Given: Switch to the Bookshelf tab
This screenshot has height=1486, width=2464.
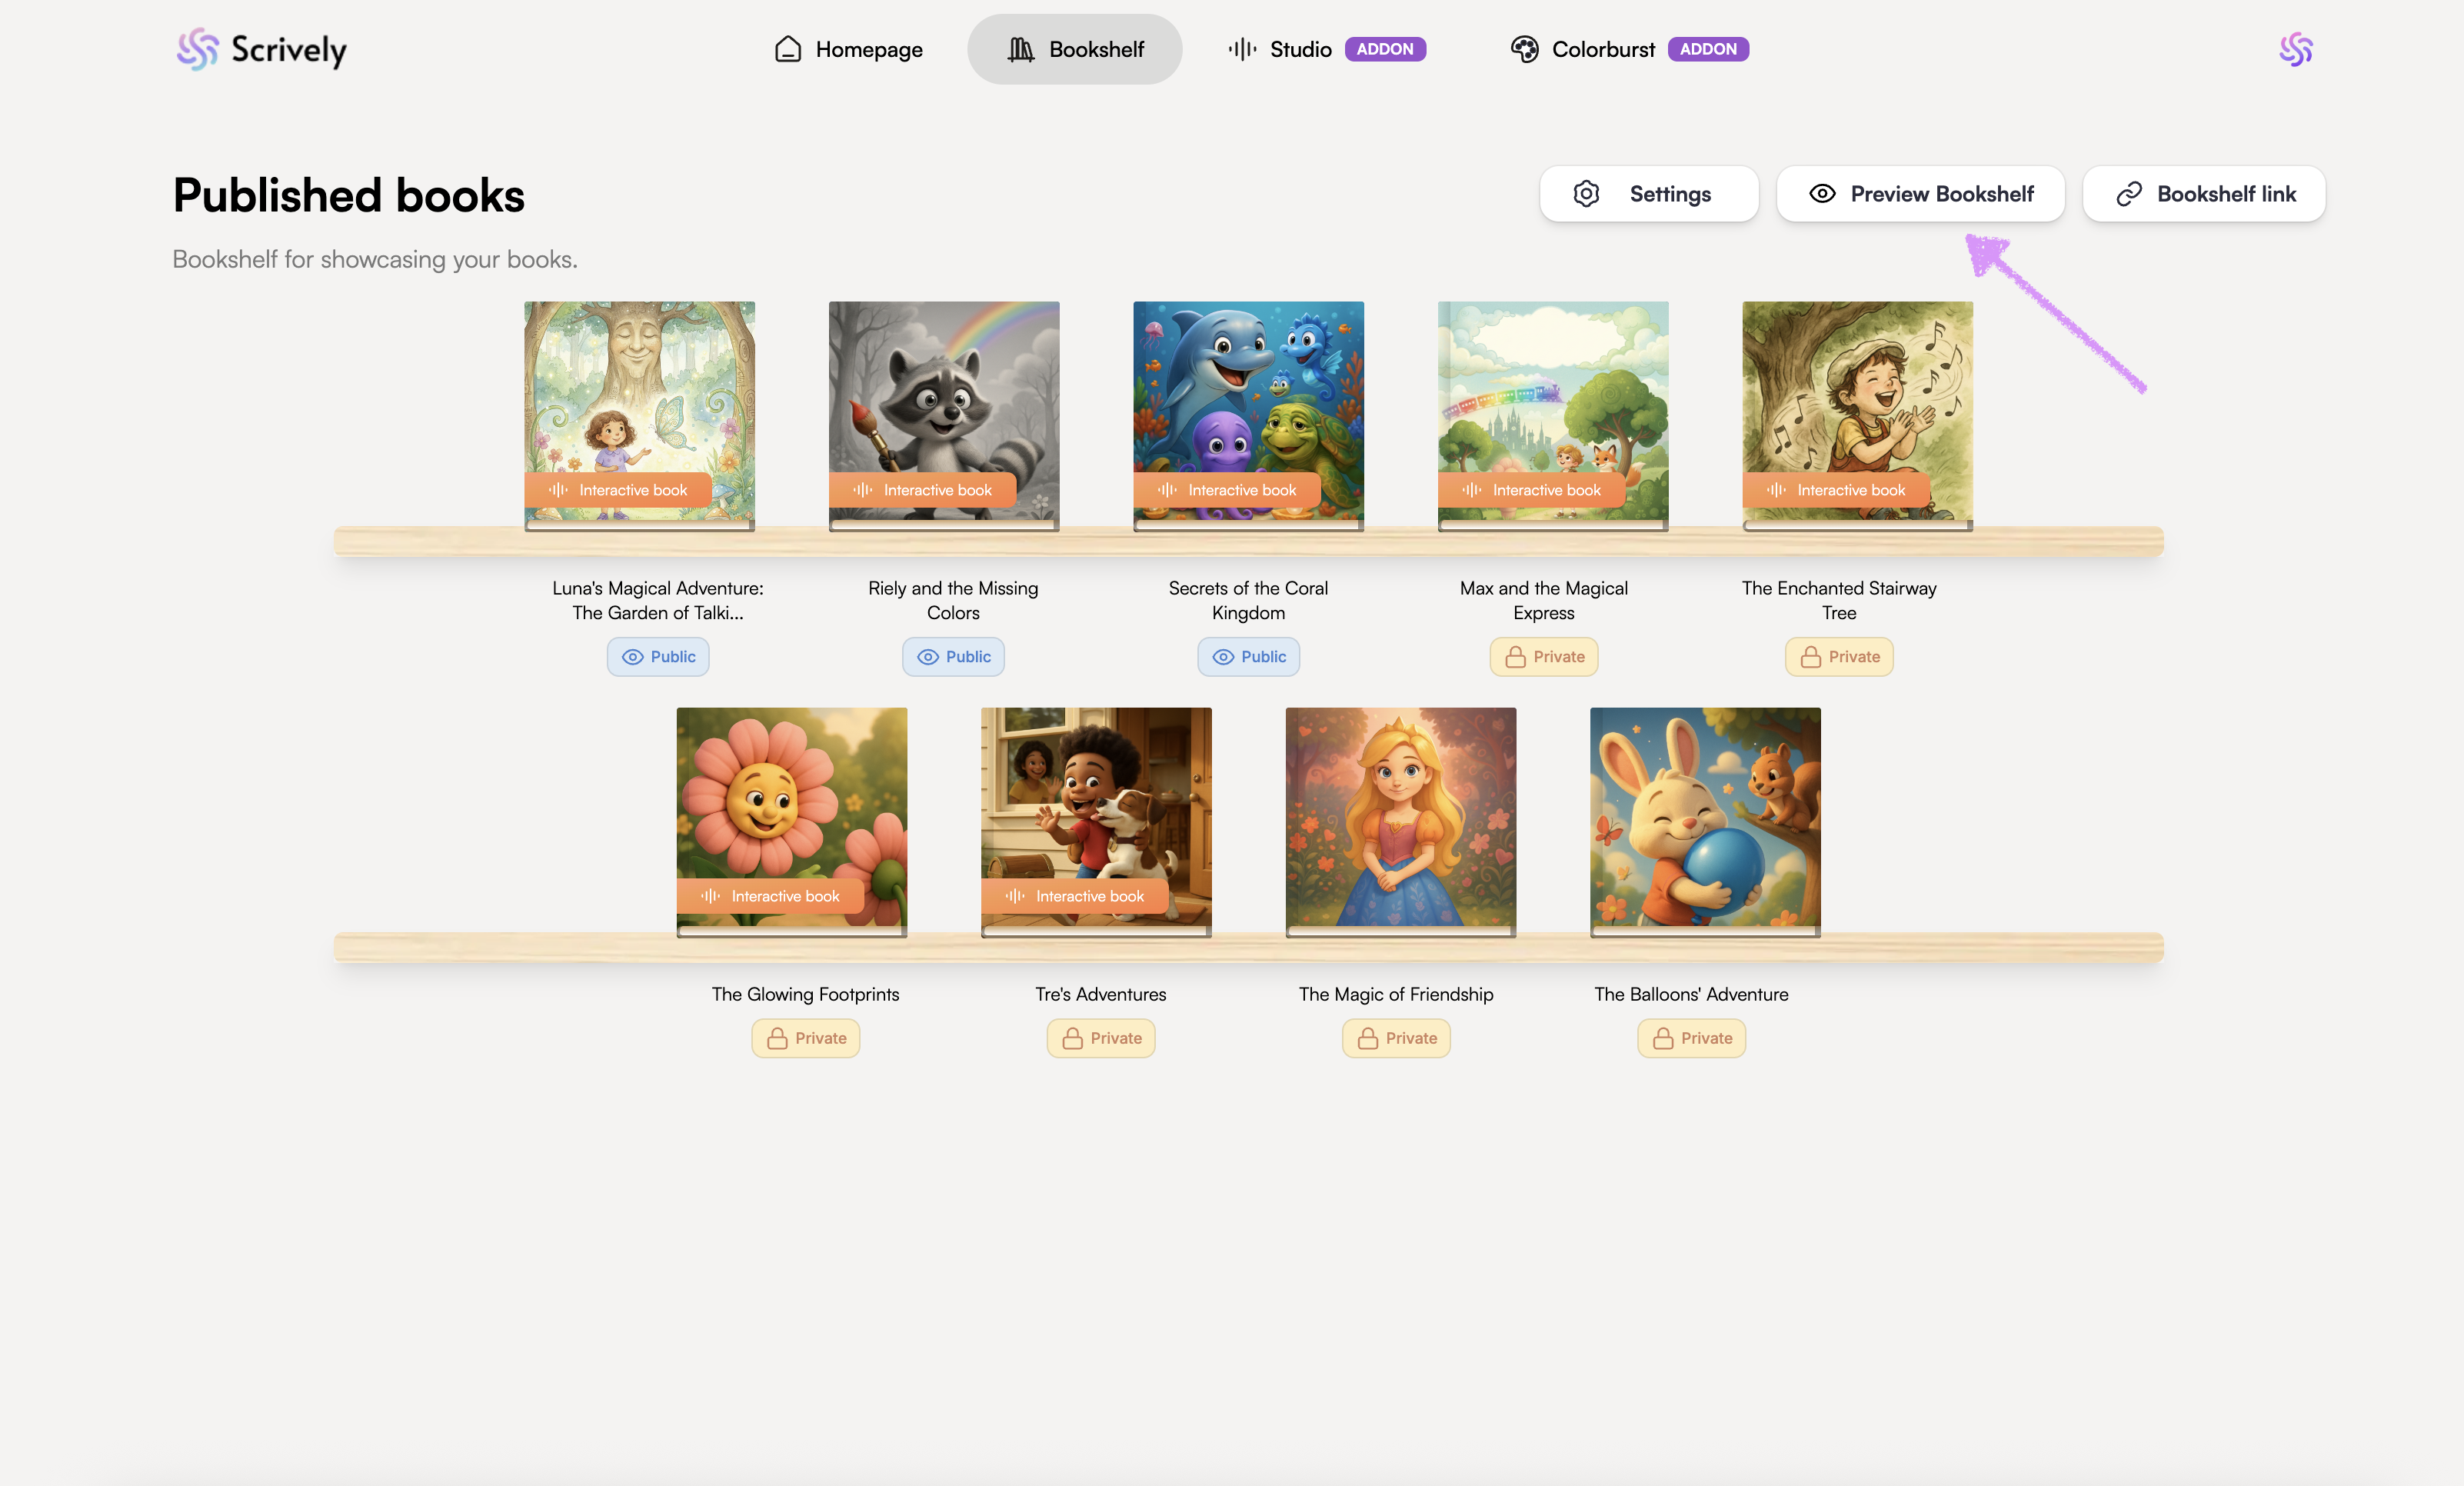Looking at the screenshot, I should [1075, 49].
